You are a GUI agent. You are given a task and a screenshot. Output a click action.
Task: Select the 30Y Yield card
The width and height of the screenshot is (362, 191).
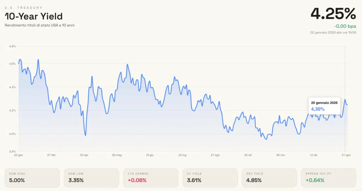[x=269, y=178]
